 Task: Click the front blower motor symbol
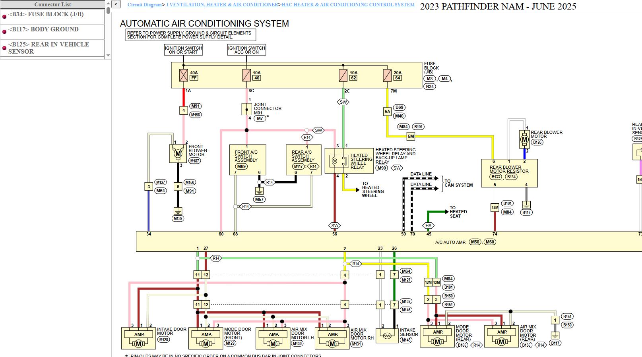pyautogui.click(x=178, y=154)
